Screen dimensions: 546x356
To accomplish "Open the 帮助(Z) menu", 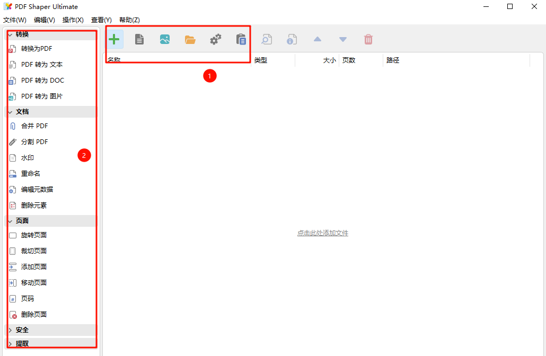I will [x=129, y=20].
